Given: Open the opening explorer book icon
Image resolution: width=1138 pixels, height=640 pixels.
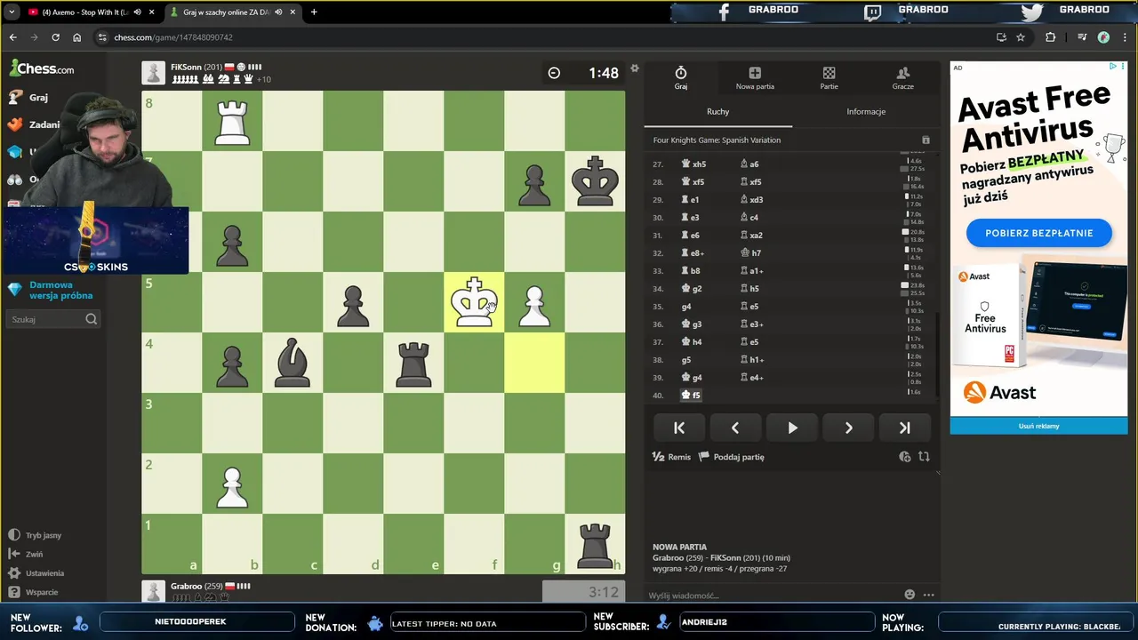Looking at the screenshot, I should 926,140.
